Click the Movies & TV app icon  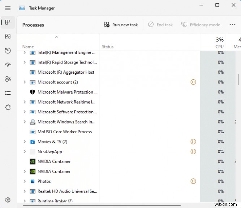[x=33, y=142]
